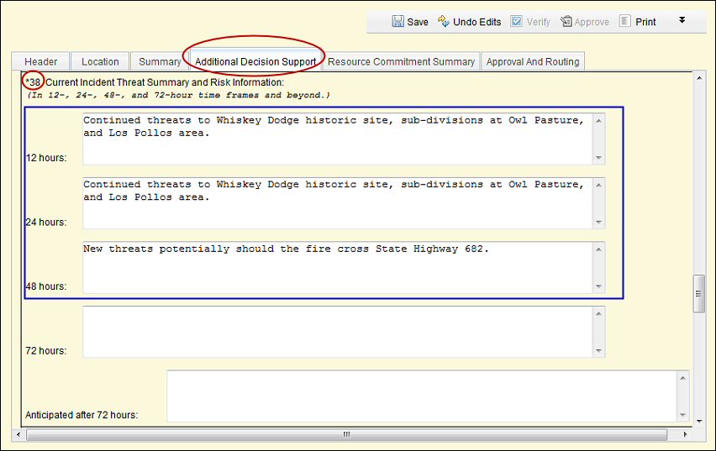Click the horizontal scrollbar left arrow
Image resolution: width=716 pixels, height=451 pixels.
coord(18,434)
